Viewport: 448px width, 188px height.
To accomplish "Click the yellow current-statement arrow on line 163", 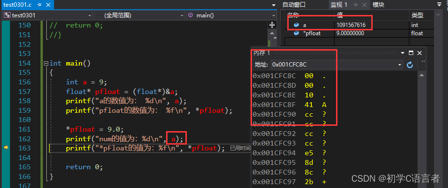I will pos(6,148).
